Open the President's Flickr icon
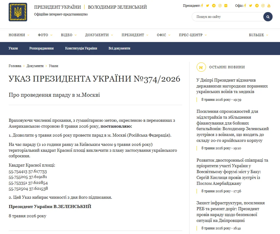This screenshot has width=280, height=234. click(226, 6)
